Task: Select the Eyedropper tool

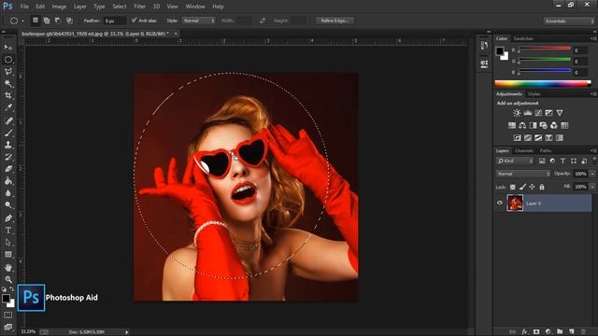Action: point(8,107)
